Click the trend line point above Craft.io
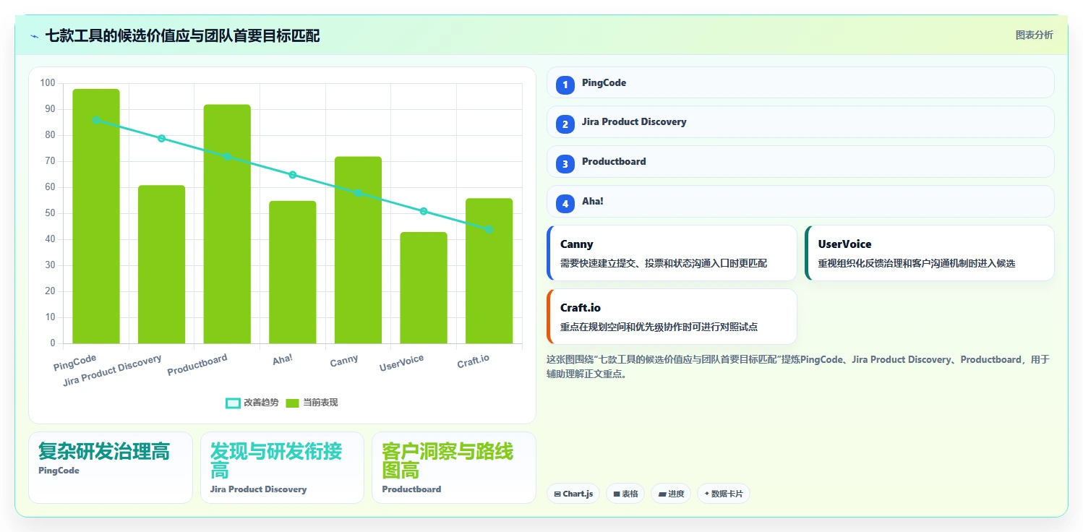This screenshot has height=532, width=1083. [x=489, y=229]
